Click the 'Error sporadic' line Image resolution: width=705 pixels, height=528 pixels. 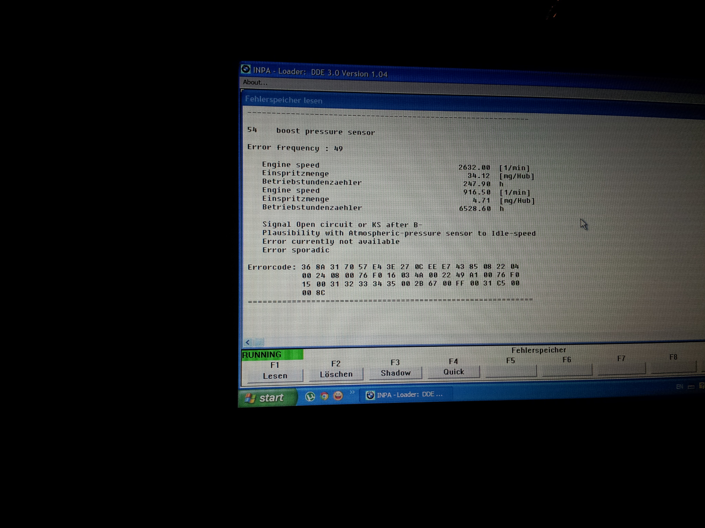(296, 250)
